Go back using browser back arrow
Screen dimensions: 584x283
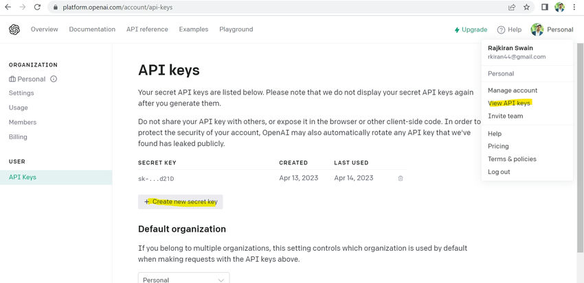(x=8, y=7)
